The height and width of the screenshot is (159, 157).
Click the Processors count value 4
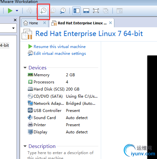click(67, 82)
